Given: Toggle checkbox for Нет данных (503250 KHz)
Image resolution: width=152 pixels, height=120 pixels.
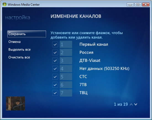Looking at the screenshot, I should pyautogui.click(x=55, y=69).
